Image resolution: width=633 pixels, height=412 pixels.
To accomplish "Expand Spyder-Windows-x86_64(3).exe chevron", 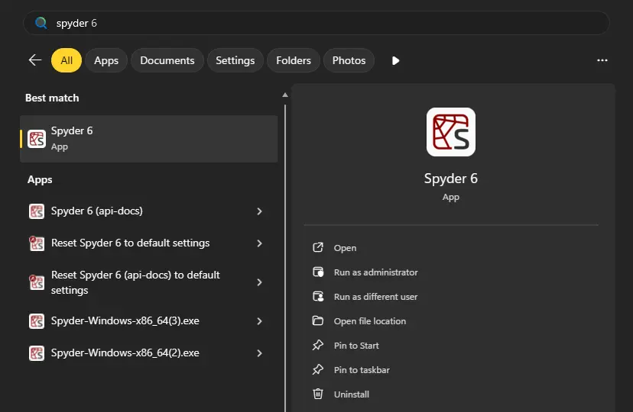I will pyautogui.click(x=260, y=321).
